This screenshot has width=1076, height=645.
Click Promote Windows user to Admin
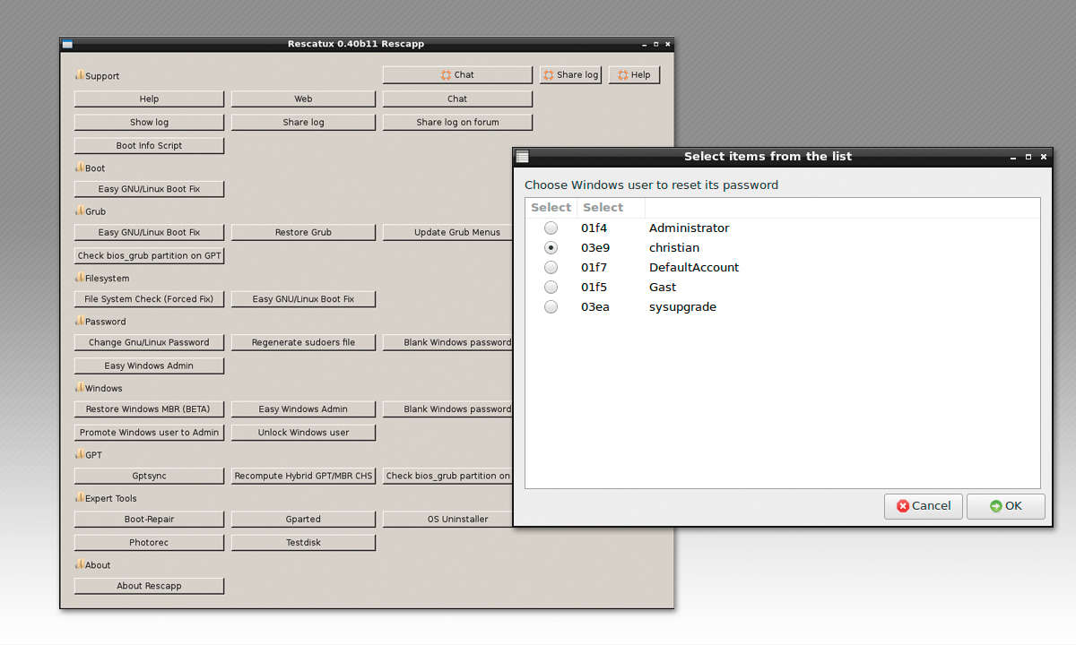[x=149, y=433]
